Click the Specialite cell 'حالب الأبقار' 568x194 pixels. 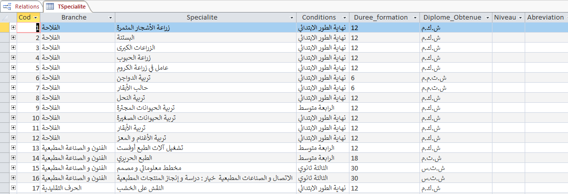[206, 88]
